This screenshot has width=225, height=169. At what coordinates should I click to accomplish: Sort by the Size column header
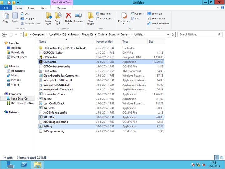pyautogui.click(x=156, y=42)
